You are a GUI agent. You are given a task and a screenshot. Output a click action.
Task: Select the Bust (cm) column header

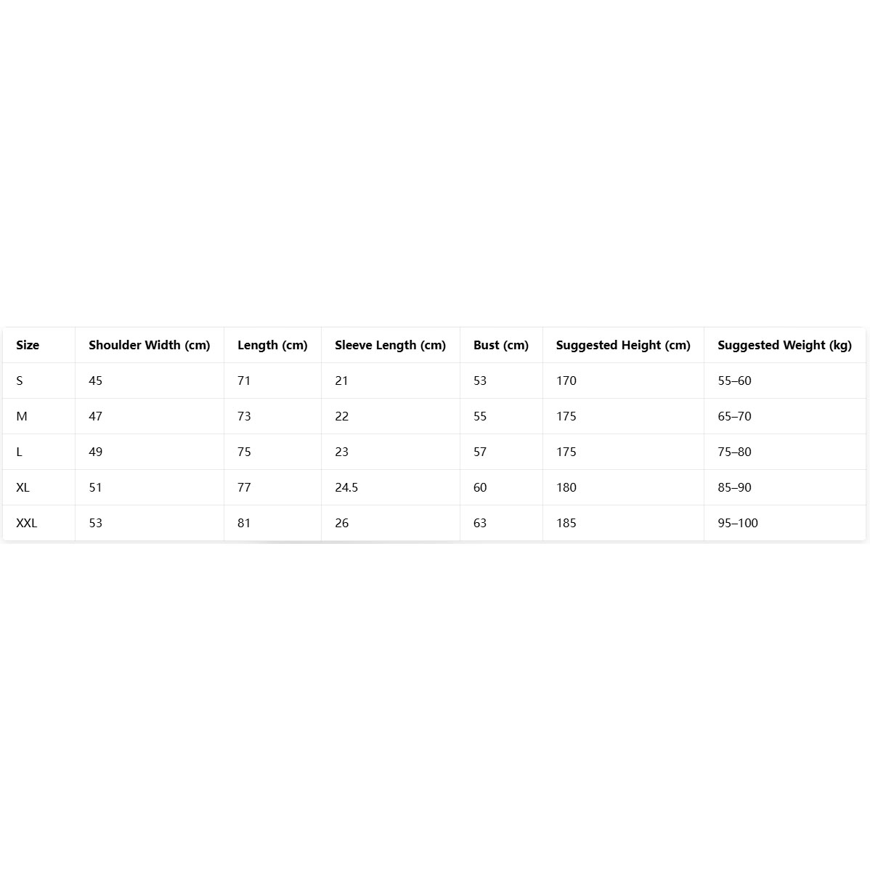500,345
